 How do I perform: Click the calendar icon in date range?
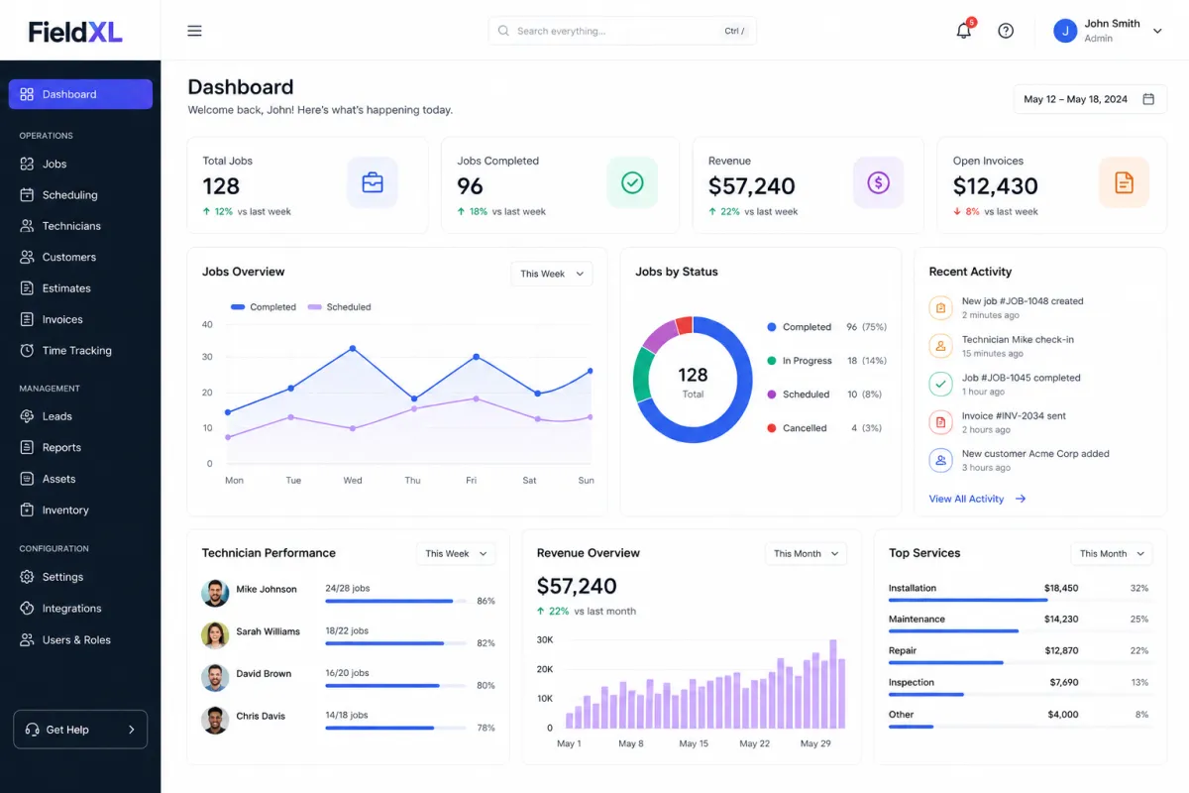pyautogui.click(x=1148, y=99)
